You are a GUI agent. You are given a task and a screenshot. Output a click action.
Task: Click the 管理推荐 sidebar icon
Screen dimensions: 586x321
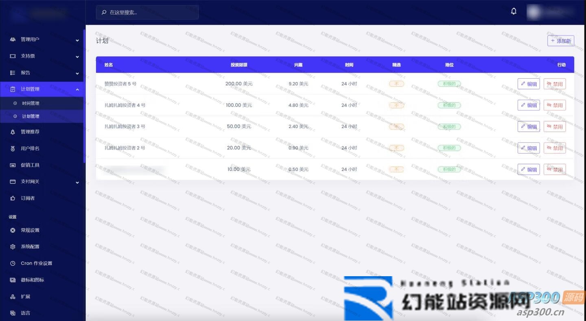coord(13,132)
